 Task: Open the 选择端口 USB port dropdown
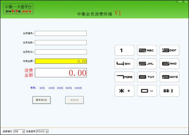tap(19, 131)
